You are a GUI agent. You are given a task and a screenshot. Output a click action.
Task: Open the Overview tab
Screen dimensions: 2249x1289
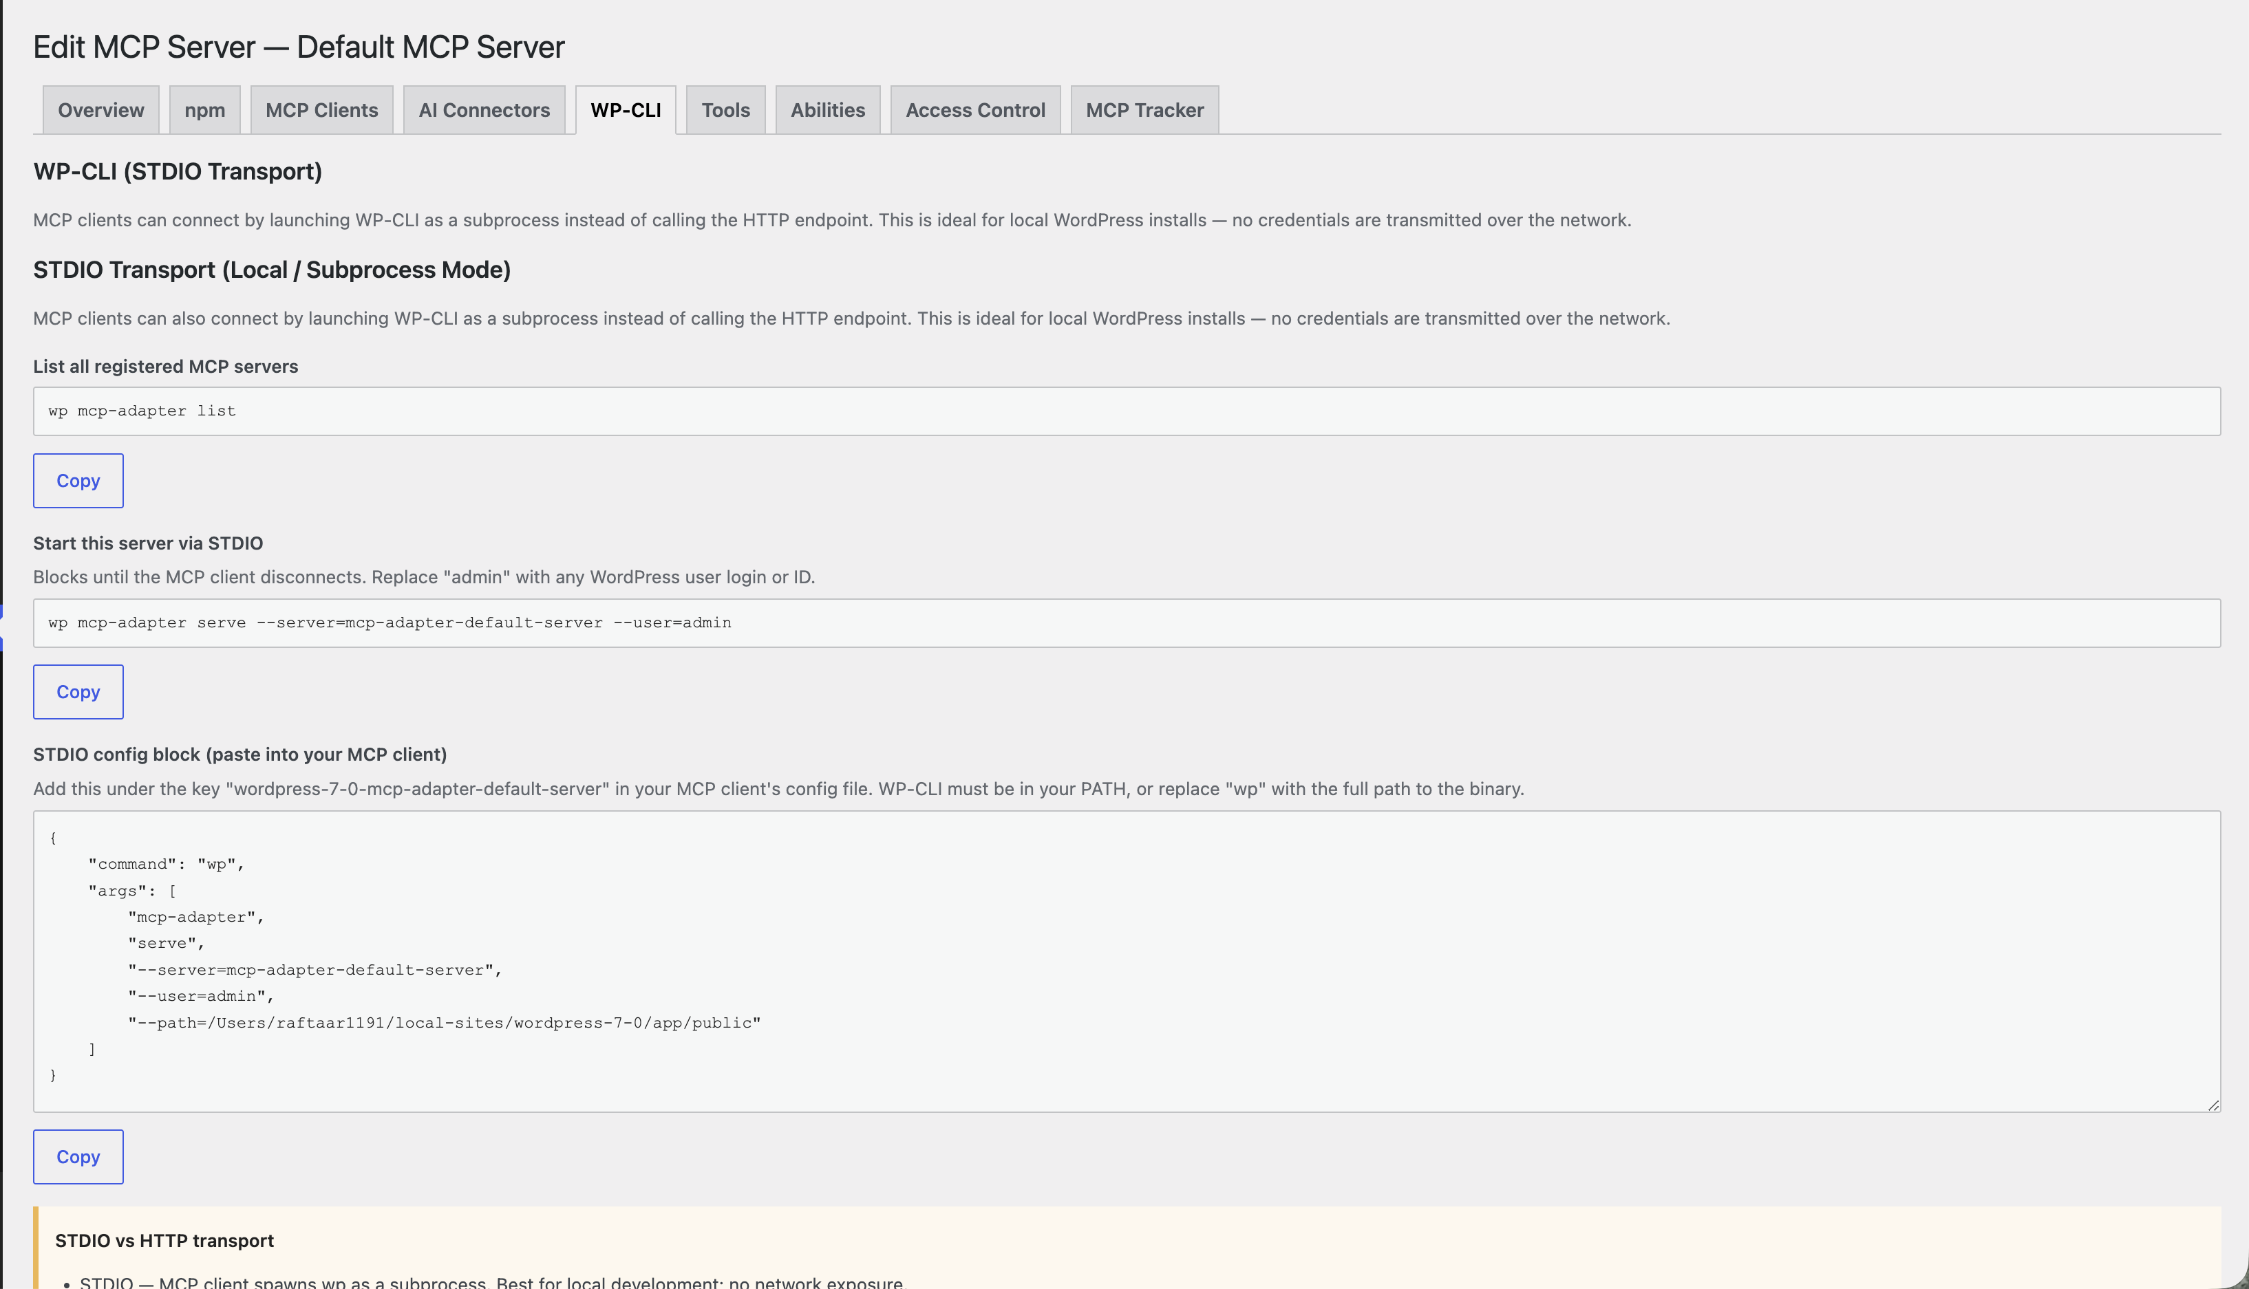click(x=101, y=110)
